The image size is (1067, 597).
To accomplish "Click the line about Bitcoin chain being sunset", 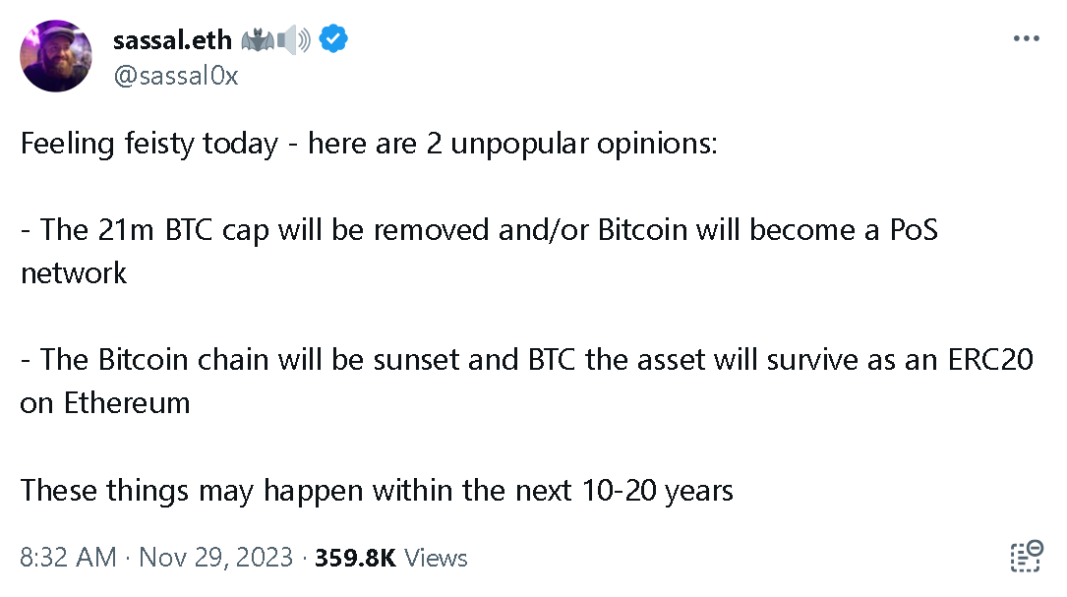I will pos(526,359).
